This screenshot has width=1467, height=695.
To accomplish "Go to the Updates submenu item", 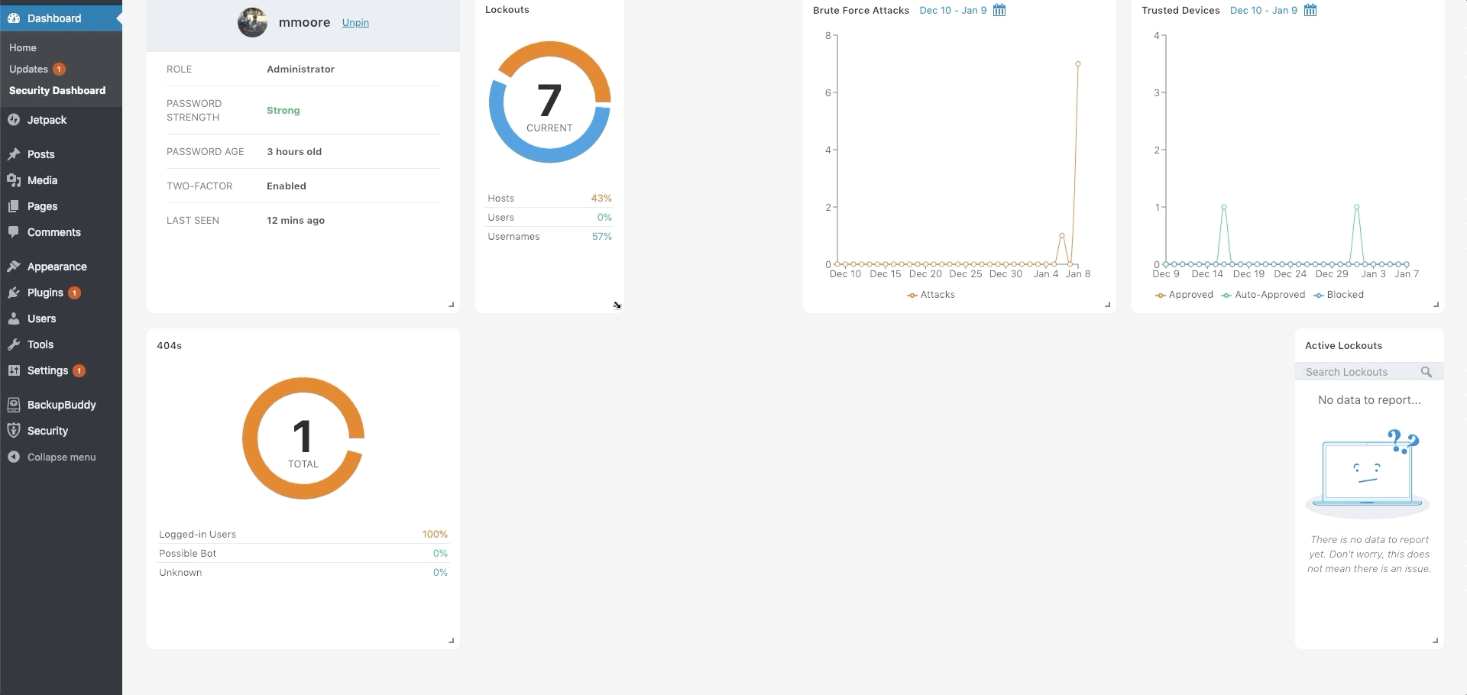I will pos(29,69).
